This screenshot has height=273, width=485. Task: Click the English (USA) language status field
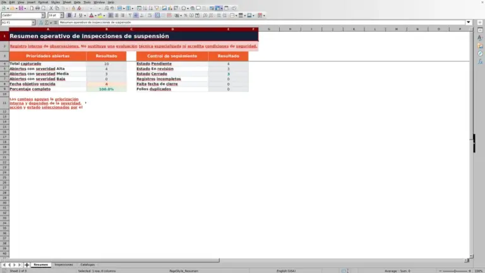(x=286, y=271)
